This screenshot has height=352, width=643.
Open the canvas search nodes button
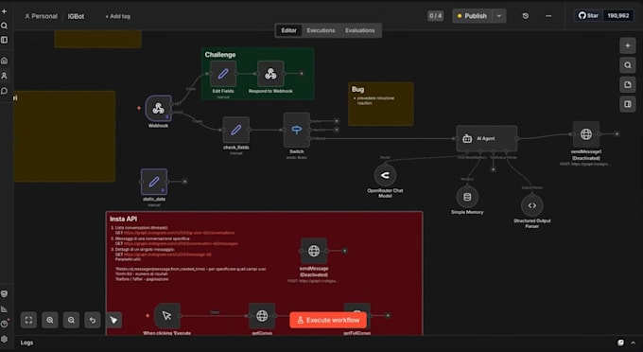[x=628, y=65]
